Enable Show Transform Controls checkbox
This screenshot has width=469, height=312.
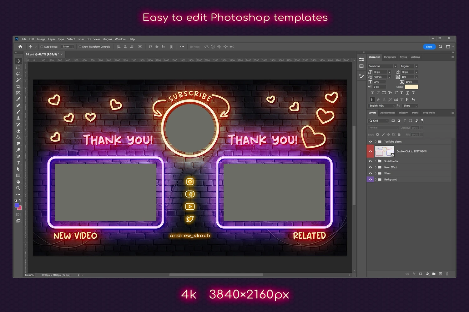(80, 47)
